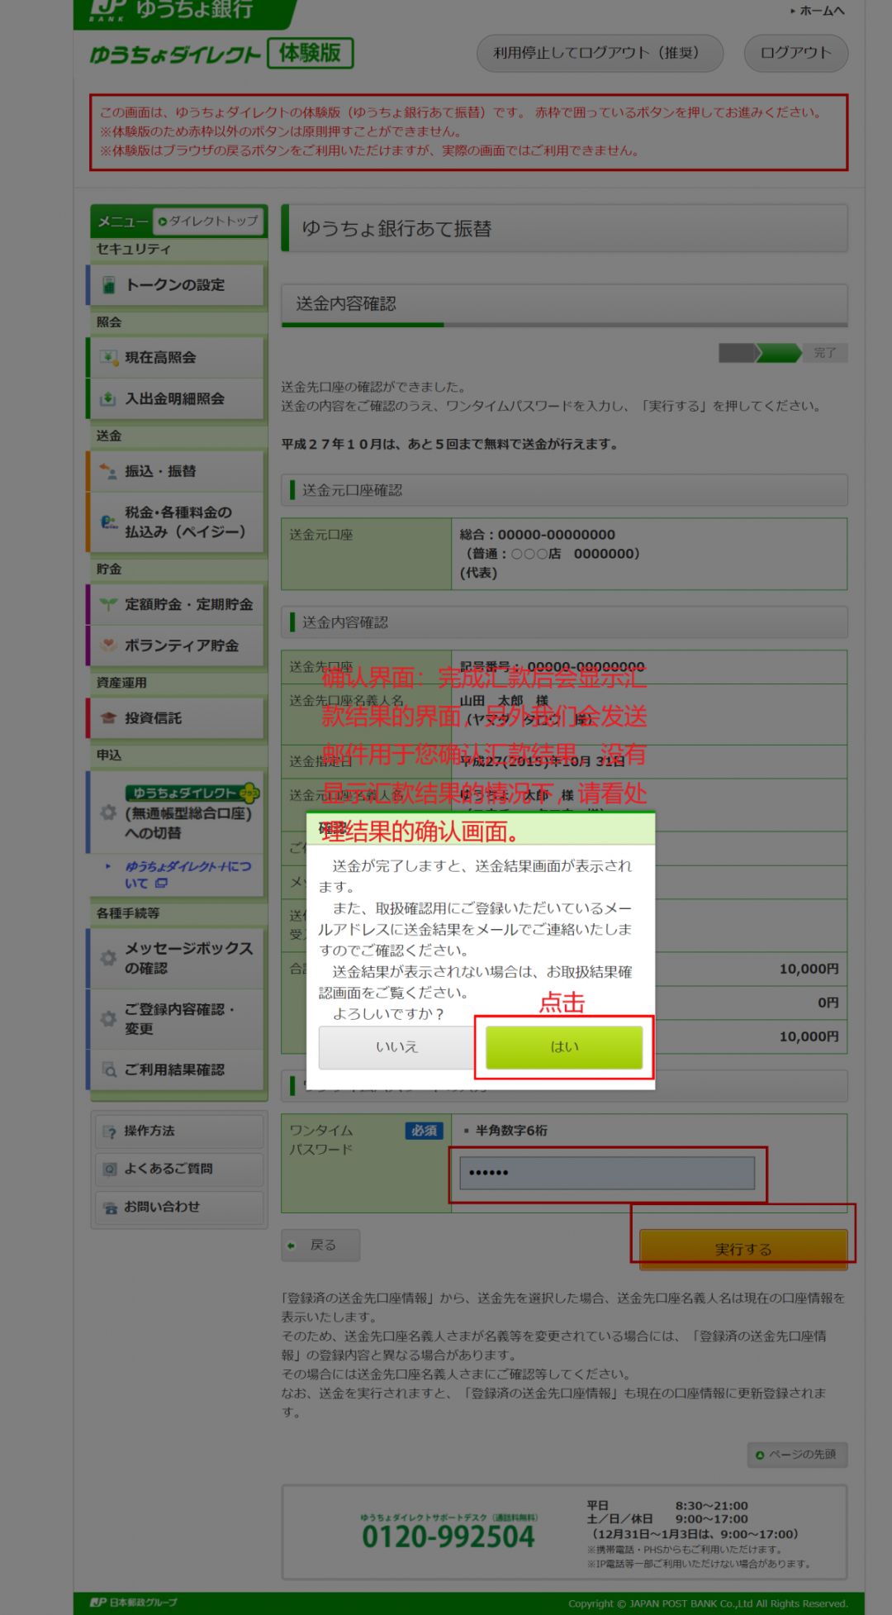Screen dimensions: 892x1615
Task: Open トークンの設定 menu item
Action: coord(176,285)
